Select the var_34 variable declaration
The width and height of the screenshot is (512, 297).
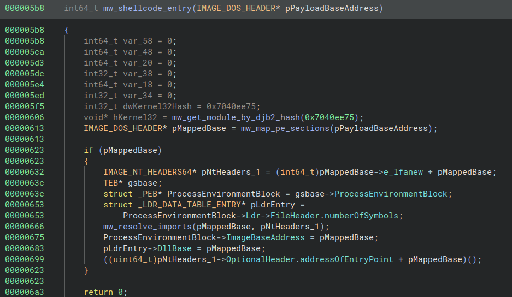[x=138, y=96]
